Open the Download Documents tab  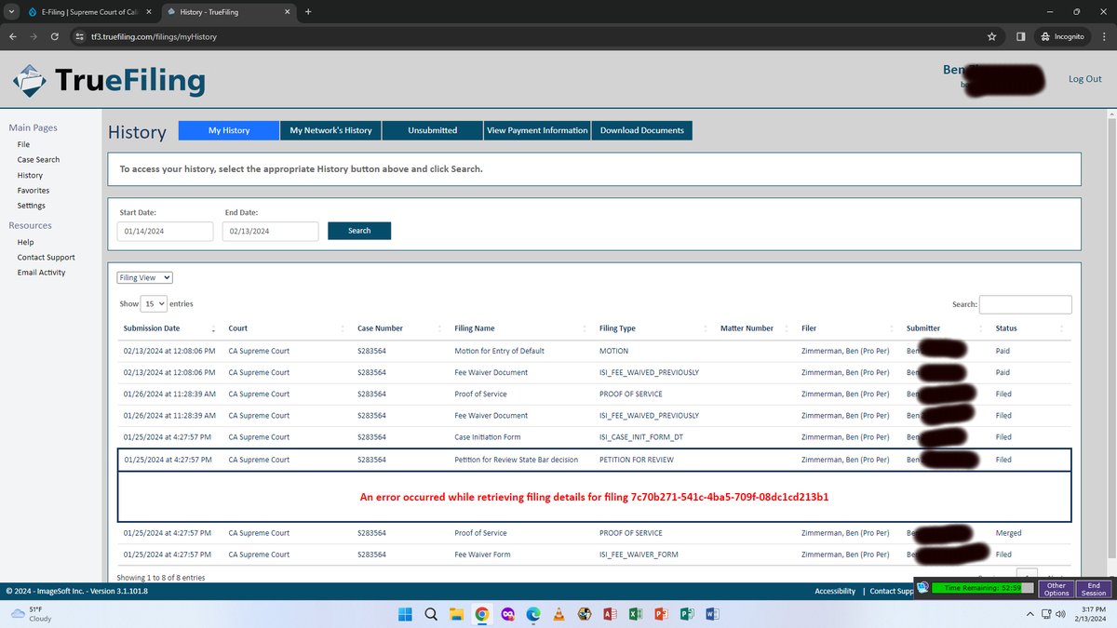click(642, 130)
